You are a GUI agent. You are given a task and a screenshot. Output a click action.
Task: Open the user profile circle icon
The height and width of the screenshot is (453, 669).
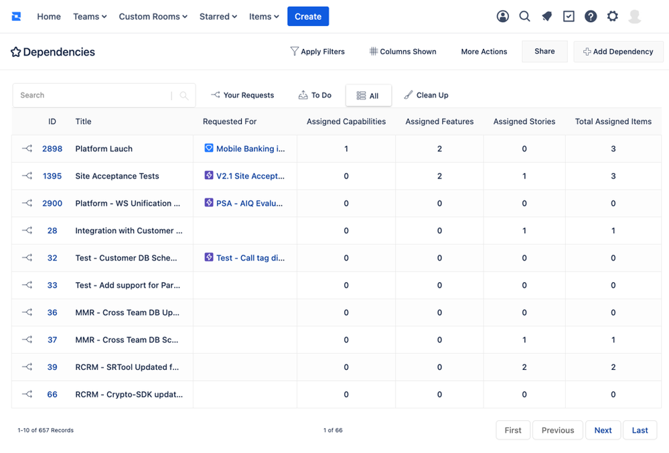point(502,17)
